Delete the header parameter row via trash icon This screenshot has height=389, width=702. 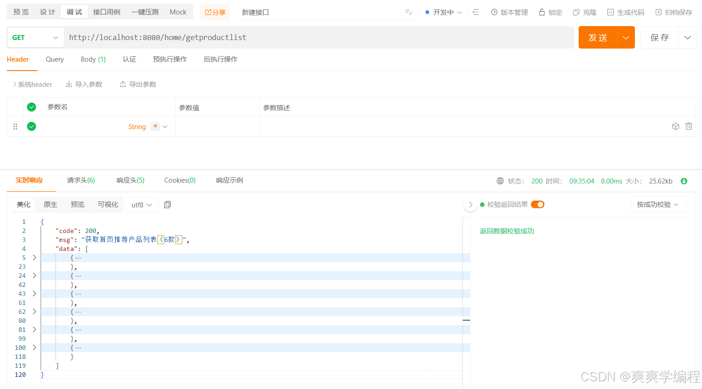(x=688, y=126)
